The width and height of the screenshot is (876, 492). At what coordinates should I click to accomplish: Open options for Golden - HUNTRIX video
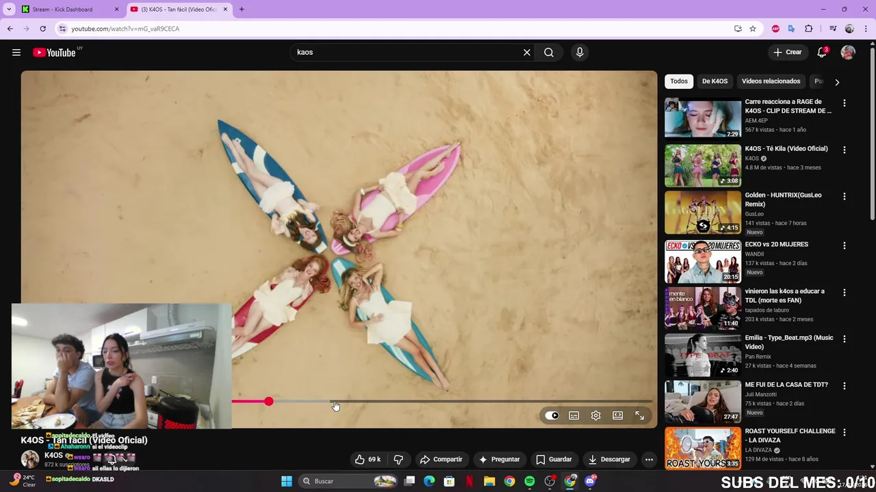click(844, 196)
